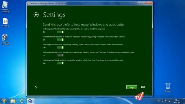Screen dimensions: 185x104
Task: Close the VirtualBox window
Action: coord(149,3)
